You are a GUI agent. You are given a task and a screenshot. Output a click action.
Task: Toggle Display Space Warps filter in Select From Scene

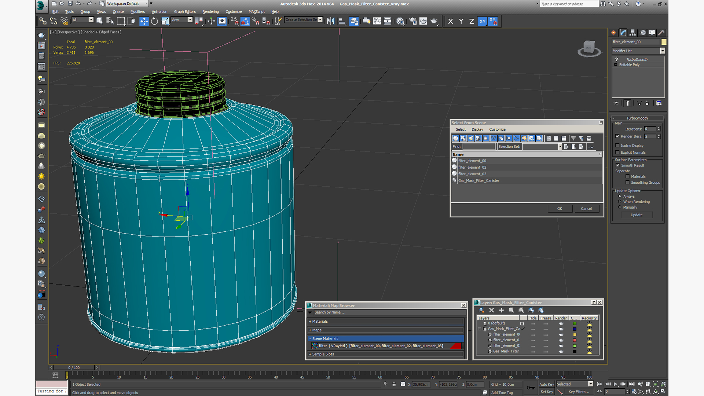pyautogui.click(x=494, y=138)
